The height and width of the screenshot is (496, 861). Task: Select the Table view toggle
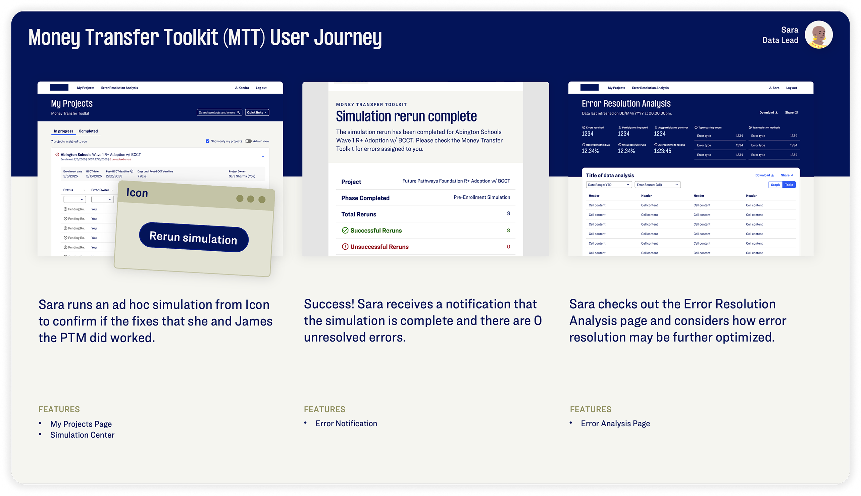point(789,185)
